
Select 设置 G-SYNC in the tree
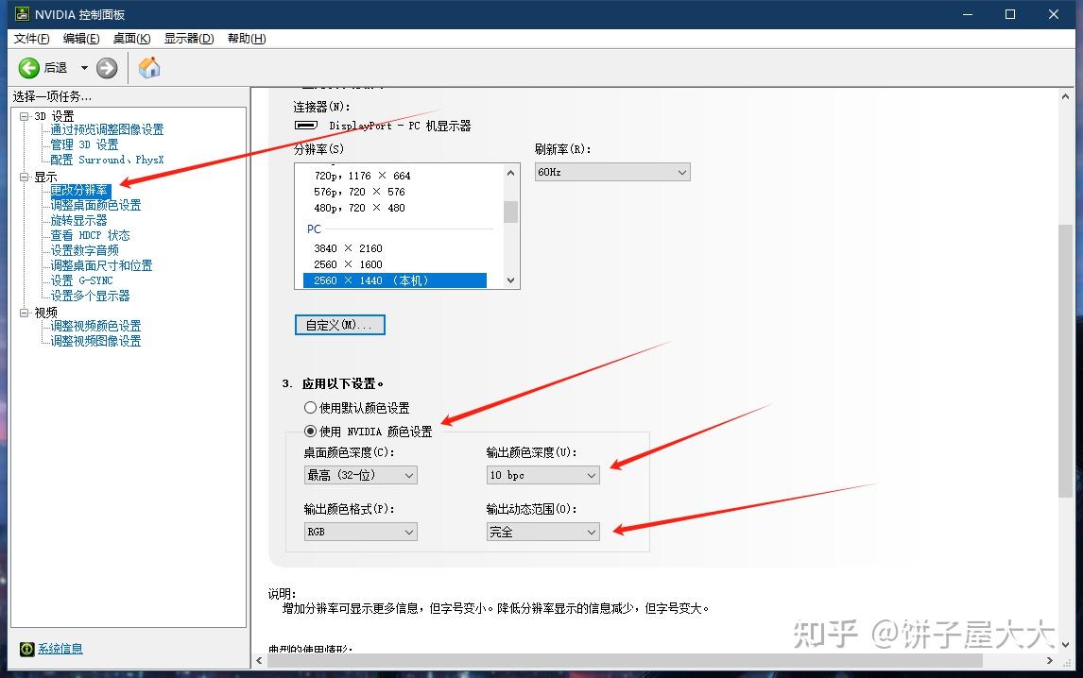pos(81,281)
